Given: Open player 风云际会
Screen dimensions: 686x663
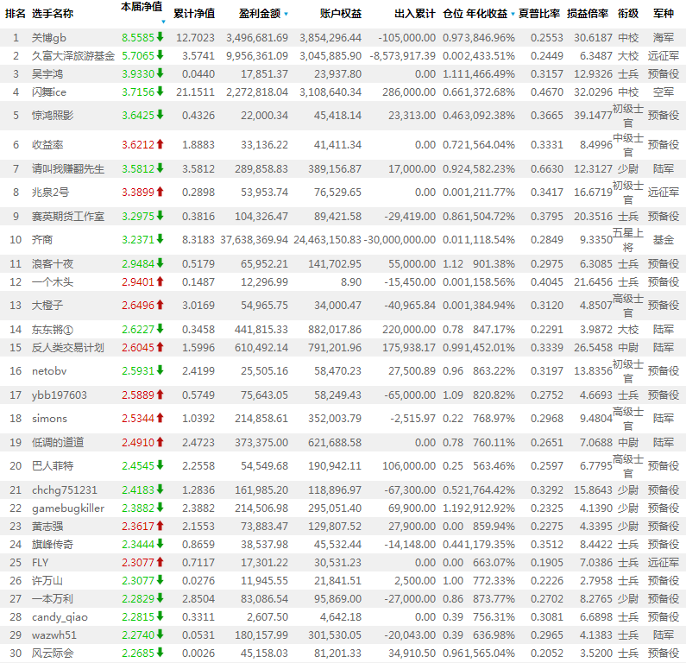Looking at the screenshot, I should [53, 654].
